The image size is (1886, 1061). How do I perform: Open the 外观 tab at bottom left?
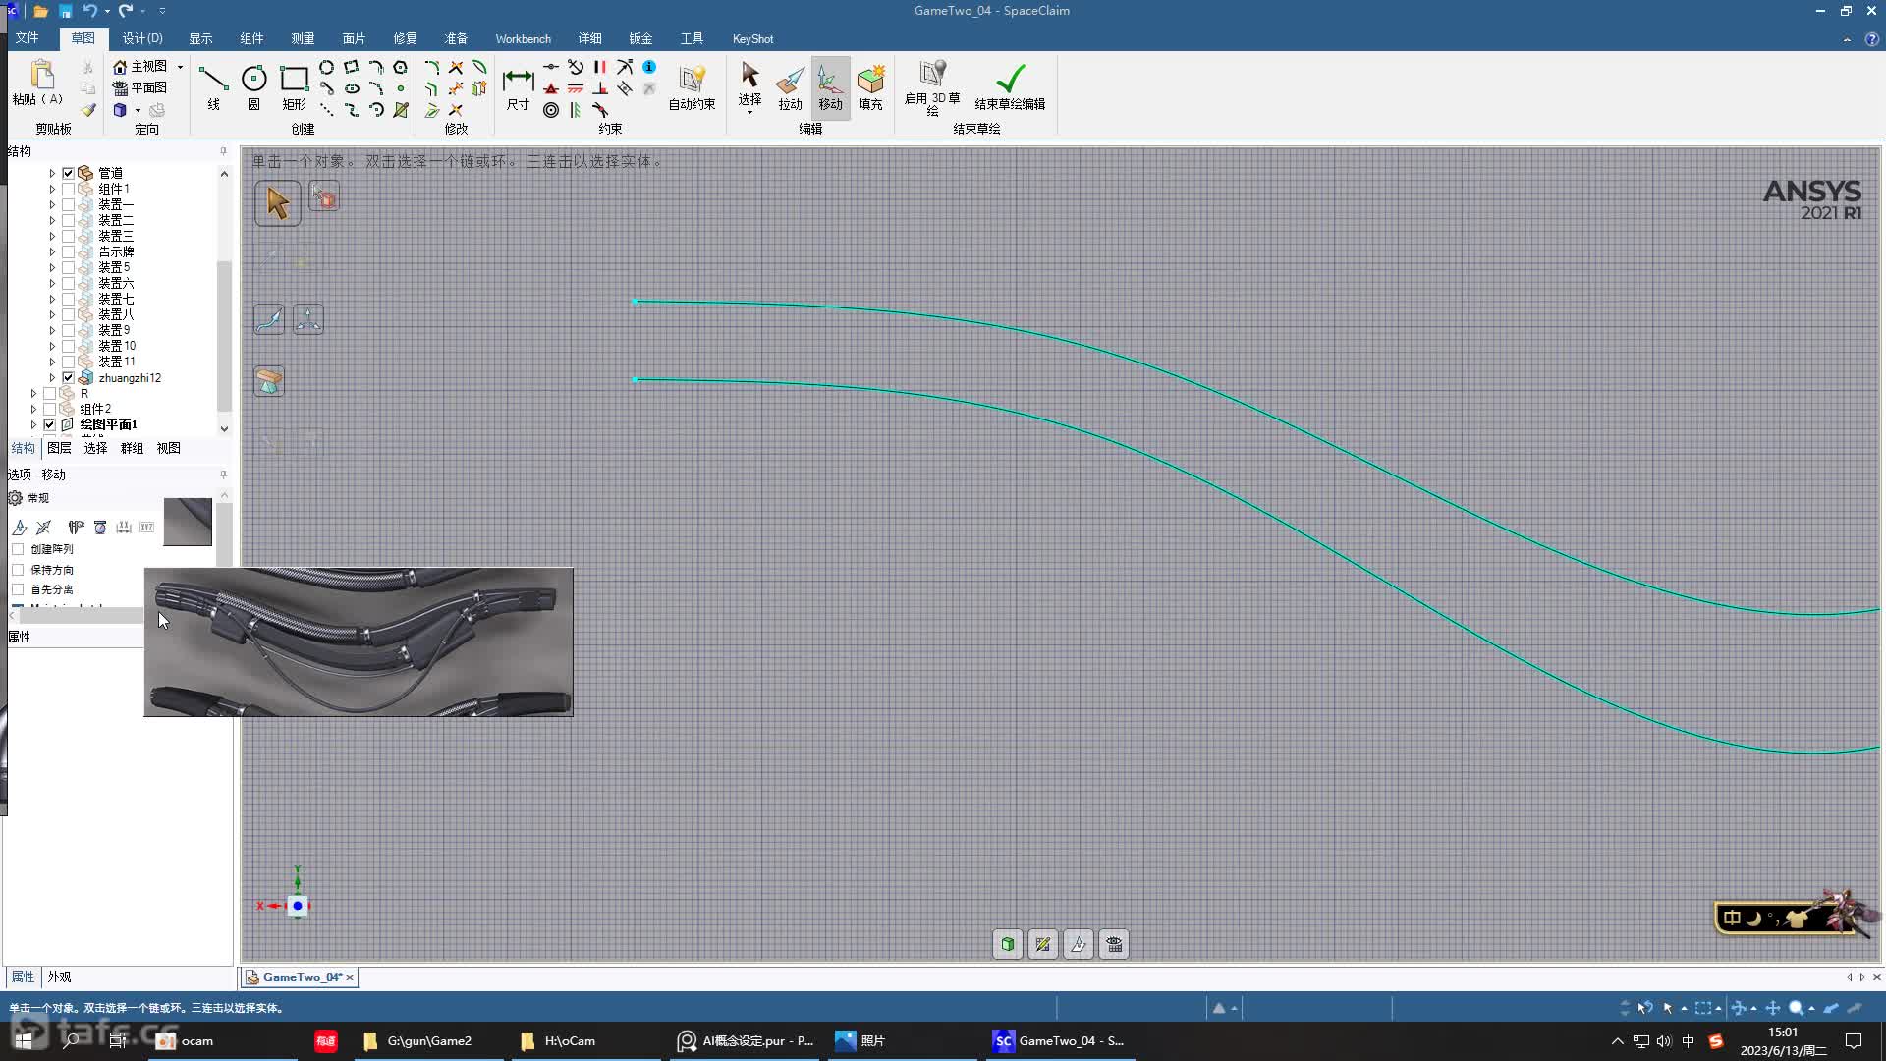click(59, 977)
